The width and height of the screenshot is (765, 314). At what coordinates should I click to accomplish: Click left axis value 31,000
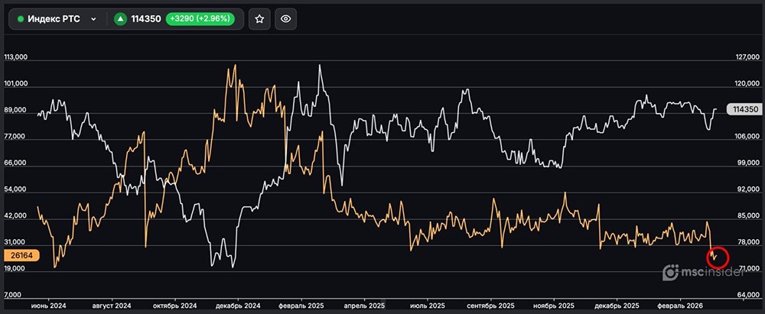coord(15,242)
